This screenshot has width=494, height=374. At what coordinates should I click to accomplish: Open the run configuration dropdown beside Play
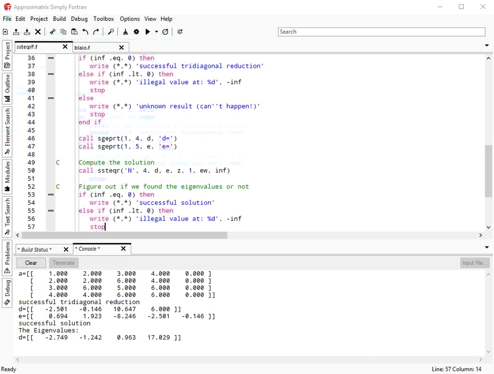coord(156,32)
